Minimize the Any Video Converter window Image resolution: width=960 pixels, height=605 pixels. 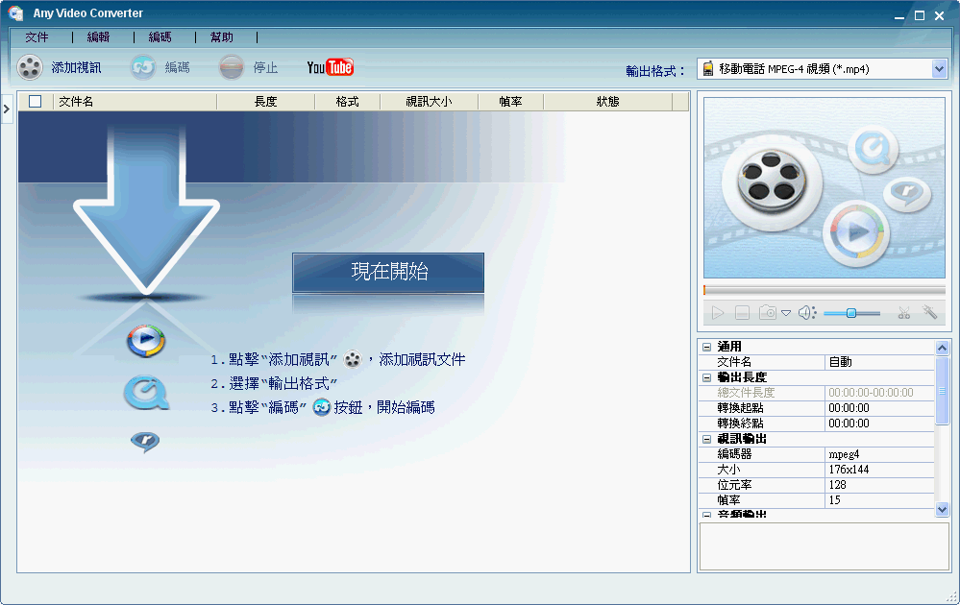(x=898, y=16)
